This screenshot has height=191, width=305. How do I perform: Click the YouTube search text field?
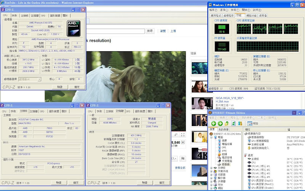click(x=116, y=31)
